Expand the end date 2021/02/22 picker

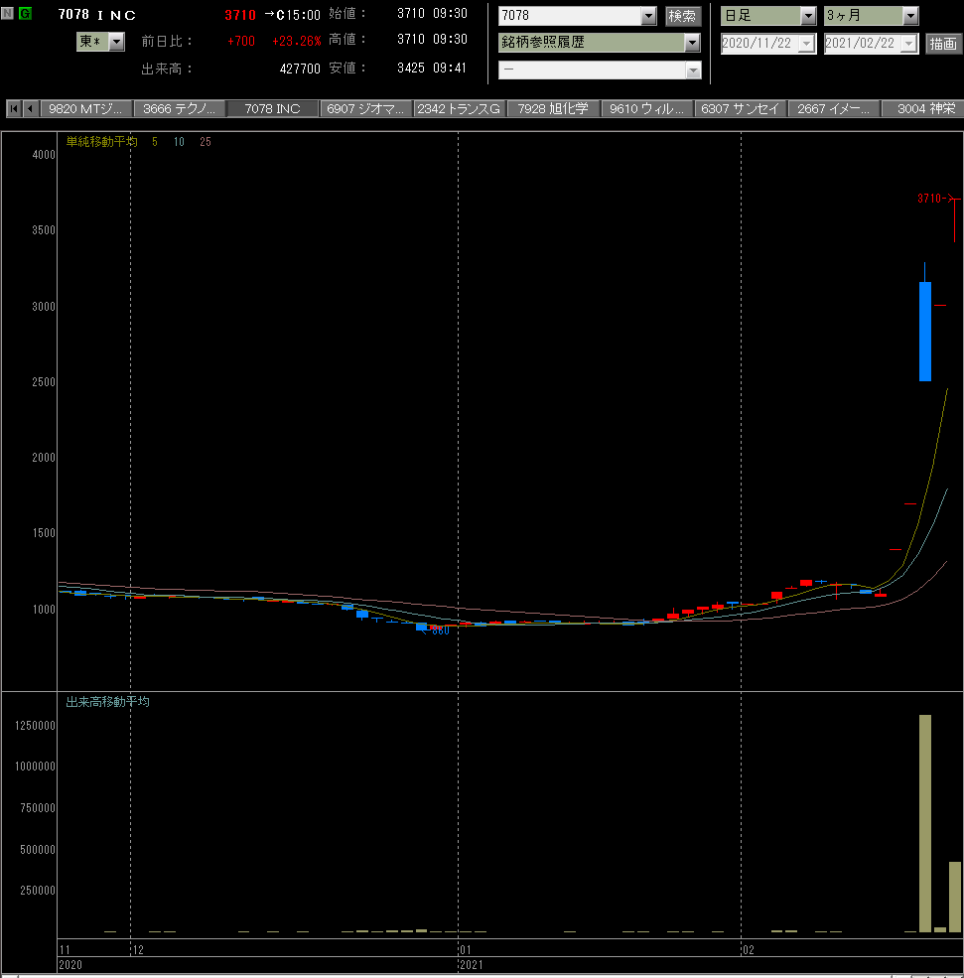pos(909,44)
